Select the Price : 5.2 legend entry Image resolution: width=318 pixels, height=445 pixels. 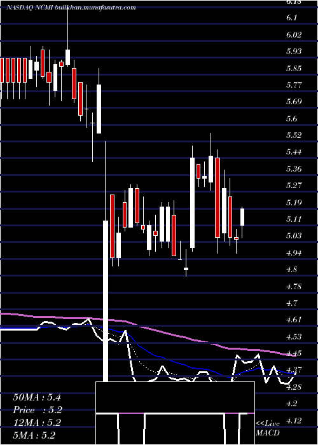(37, 410)
